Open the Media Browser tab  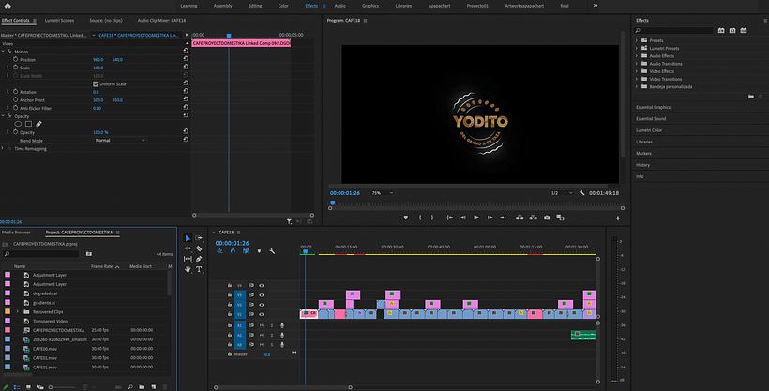16,232
